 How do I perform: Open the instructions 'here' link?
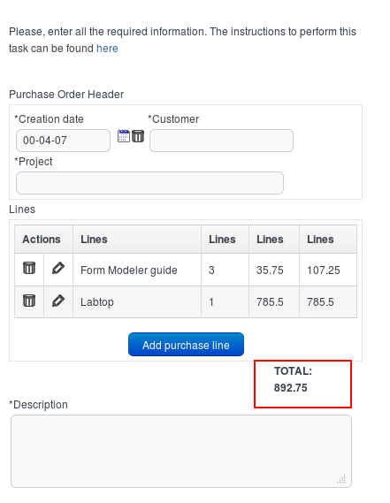pyautogui.click(x=107, y=49)
